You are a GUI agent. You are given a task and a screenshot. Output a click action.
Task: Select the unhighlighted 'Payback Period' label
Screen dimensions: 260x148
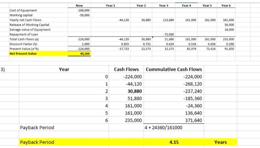pyautogui.click(x=37, y=128)
